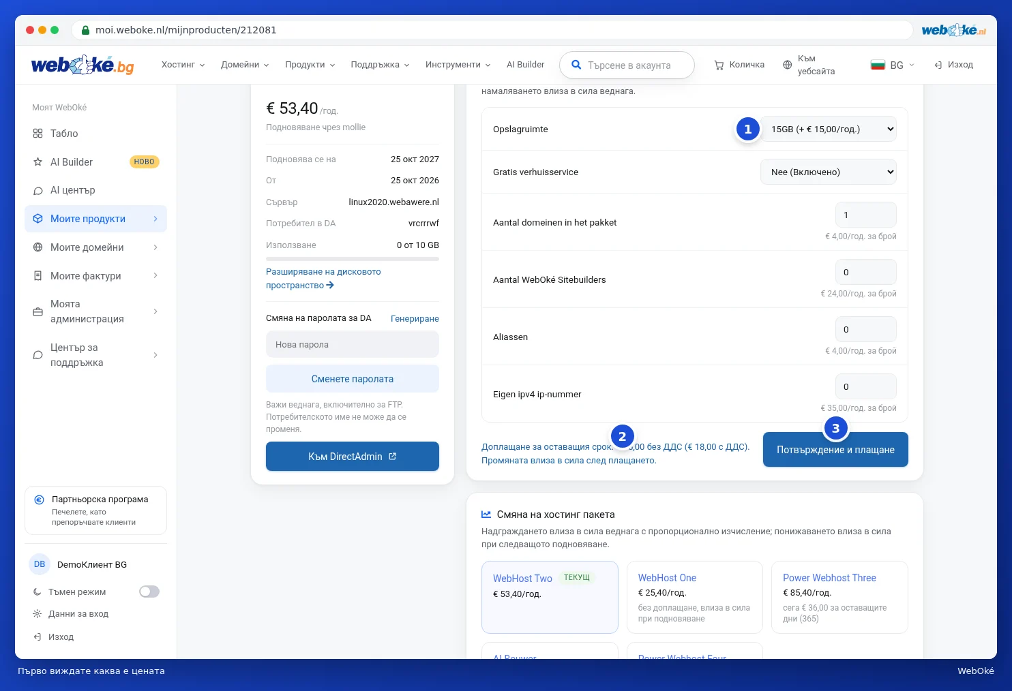Viewport: 1012px width, 691px height.
Task: Expand the Домейни menu
Action: point(245,65)
